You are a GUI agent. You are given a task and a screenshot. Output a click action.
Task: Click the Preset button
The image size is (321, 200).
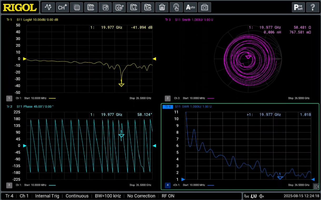[298, 7]
